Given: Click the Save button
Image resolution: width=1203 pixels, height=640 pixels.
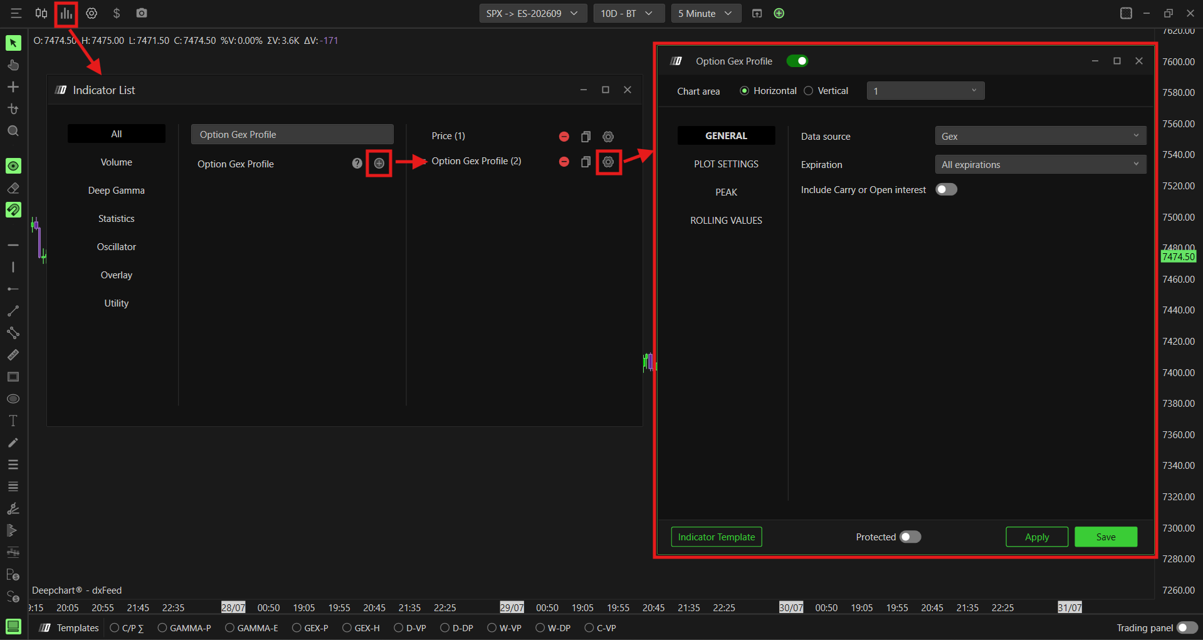Looking at the screenshot, I should [x=1106, y=537].
